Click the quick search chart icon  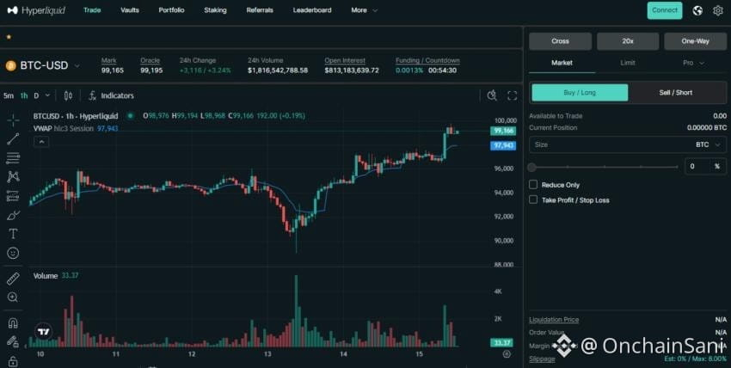click(492, 95)
